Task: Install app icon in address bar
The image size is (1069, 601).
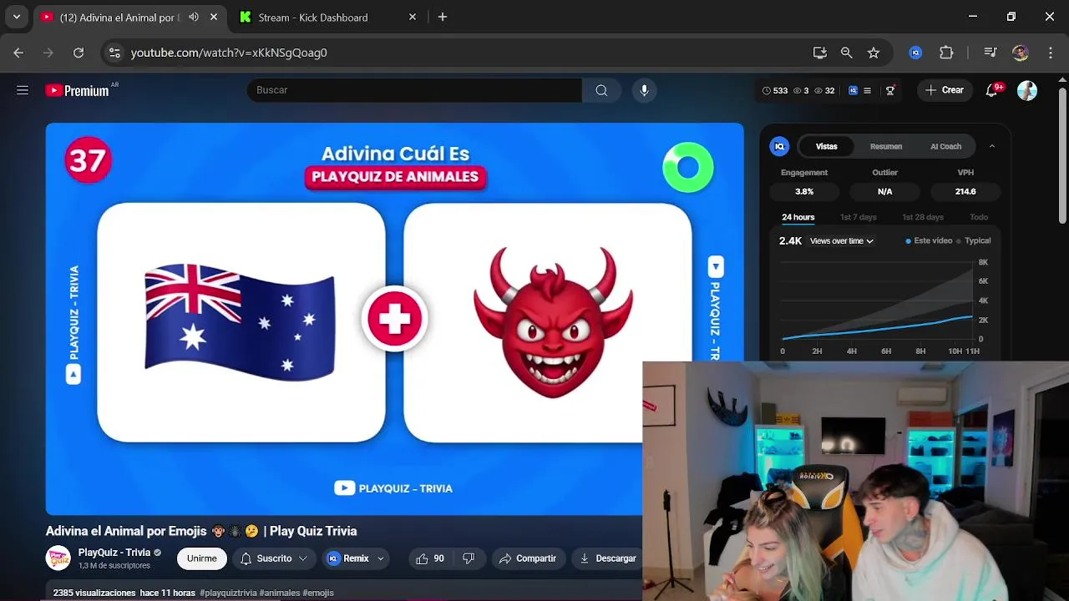Action: (820, 53)
